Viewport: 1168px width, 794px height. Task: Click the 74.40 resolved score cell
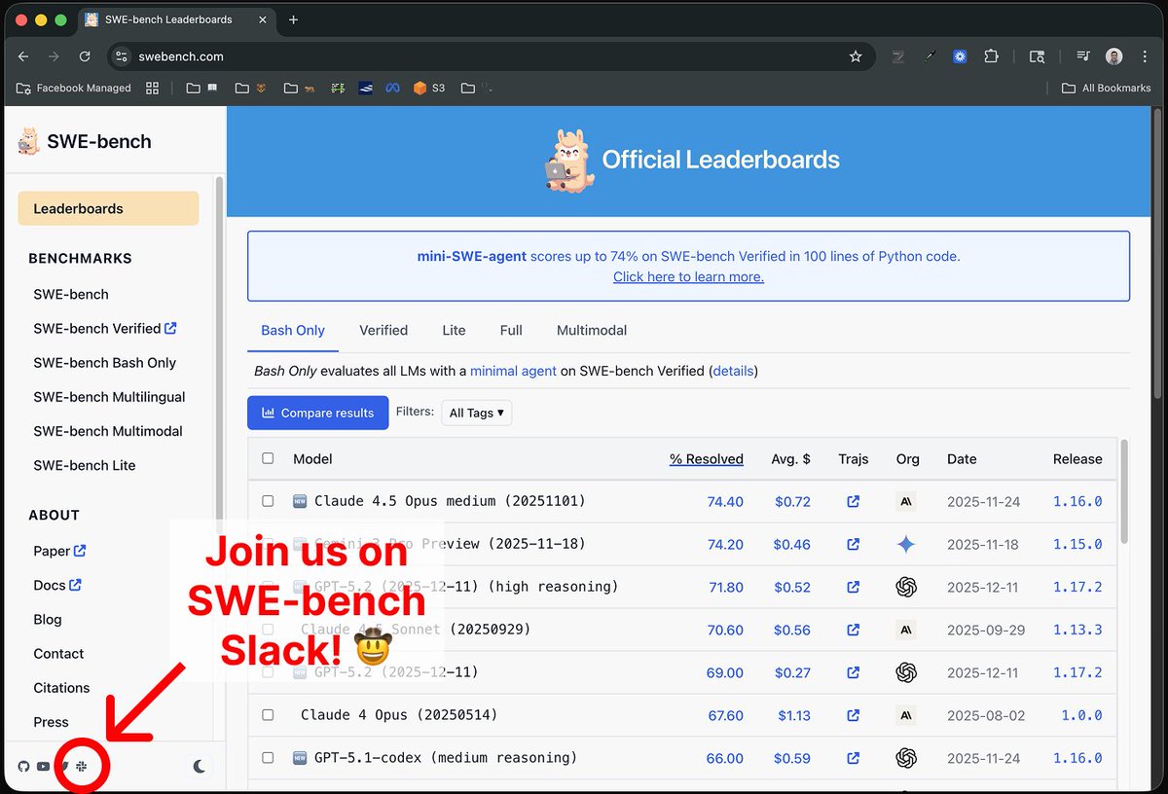point(725,502)
